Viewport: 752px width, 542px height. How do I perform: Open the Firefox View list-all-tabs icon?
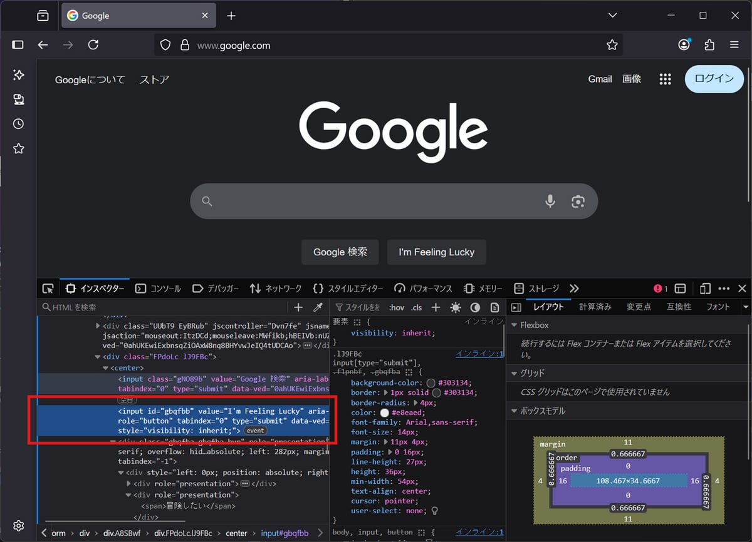click(43, 16)
